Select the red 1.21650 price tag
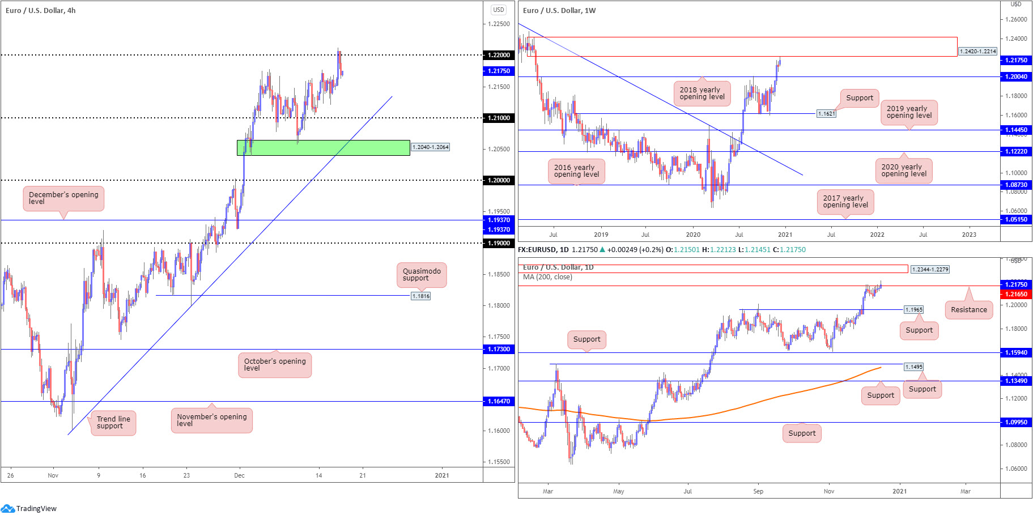 pyautogui.click(x=1016, y=294)
